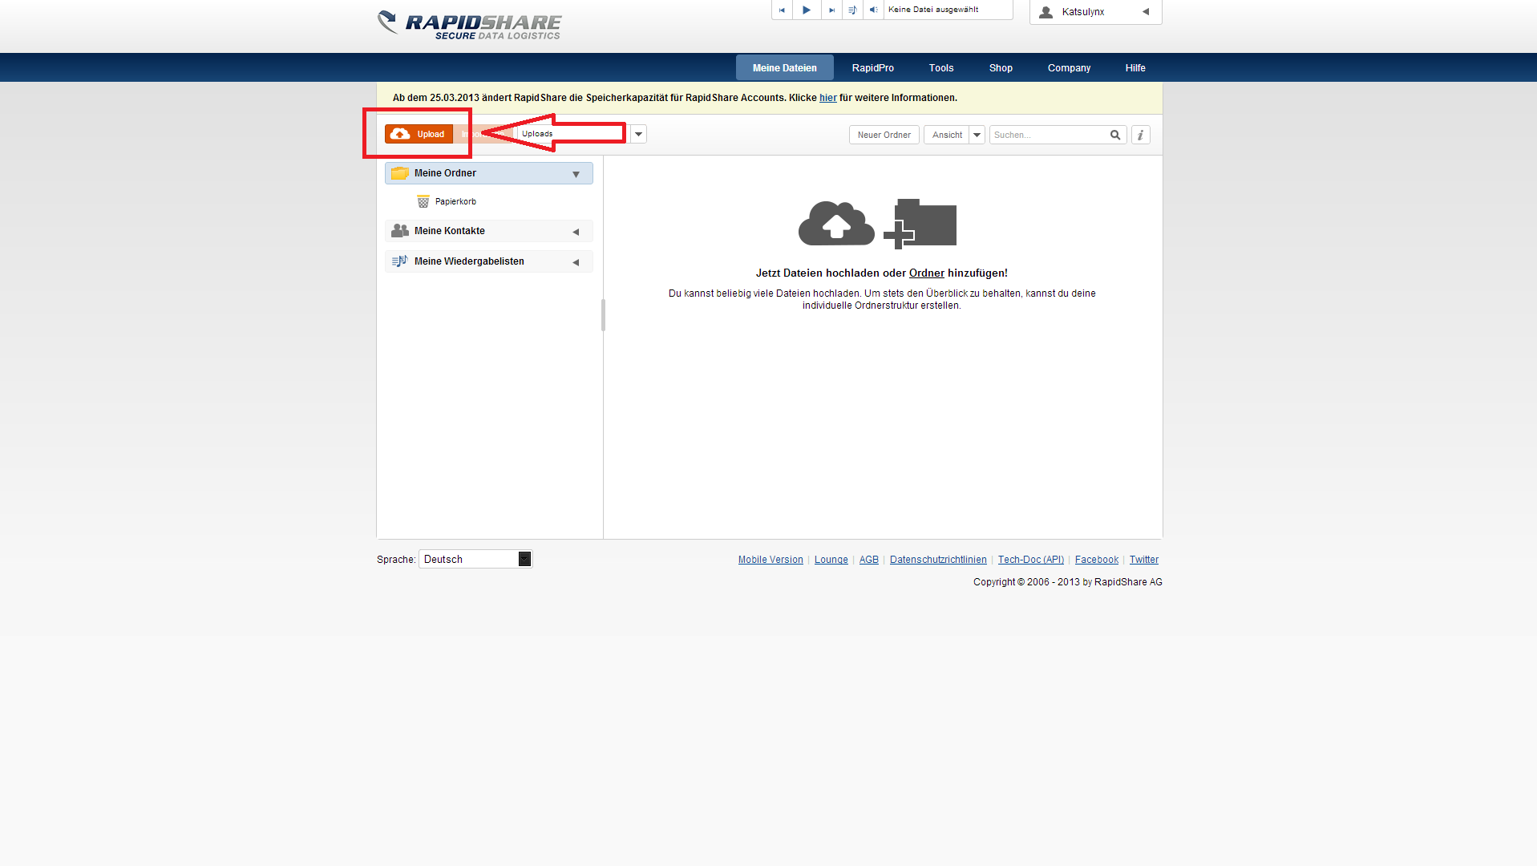The height and width of the screenshot is (866, 1537).
Task: Open the info 'i' icon button
Action: click(1140, 135)
